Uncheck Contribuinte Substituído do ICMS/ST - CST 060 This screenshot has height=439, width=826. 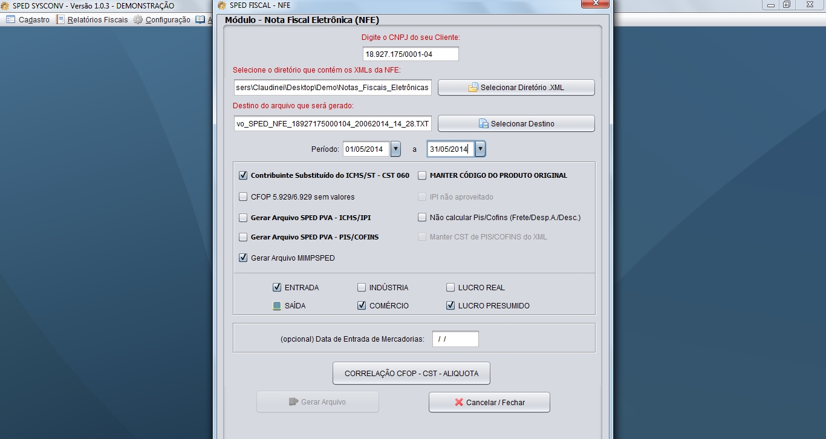tap(243, 175)
